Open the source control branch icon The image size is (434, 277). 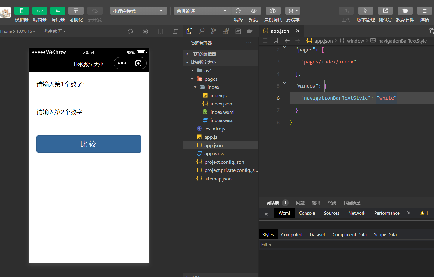(214, 31)
